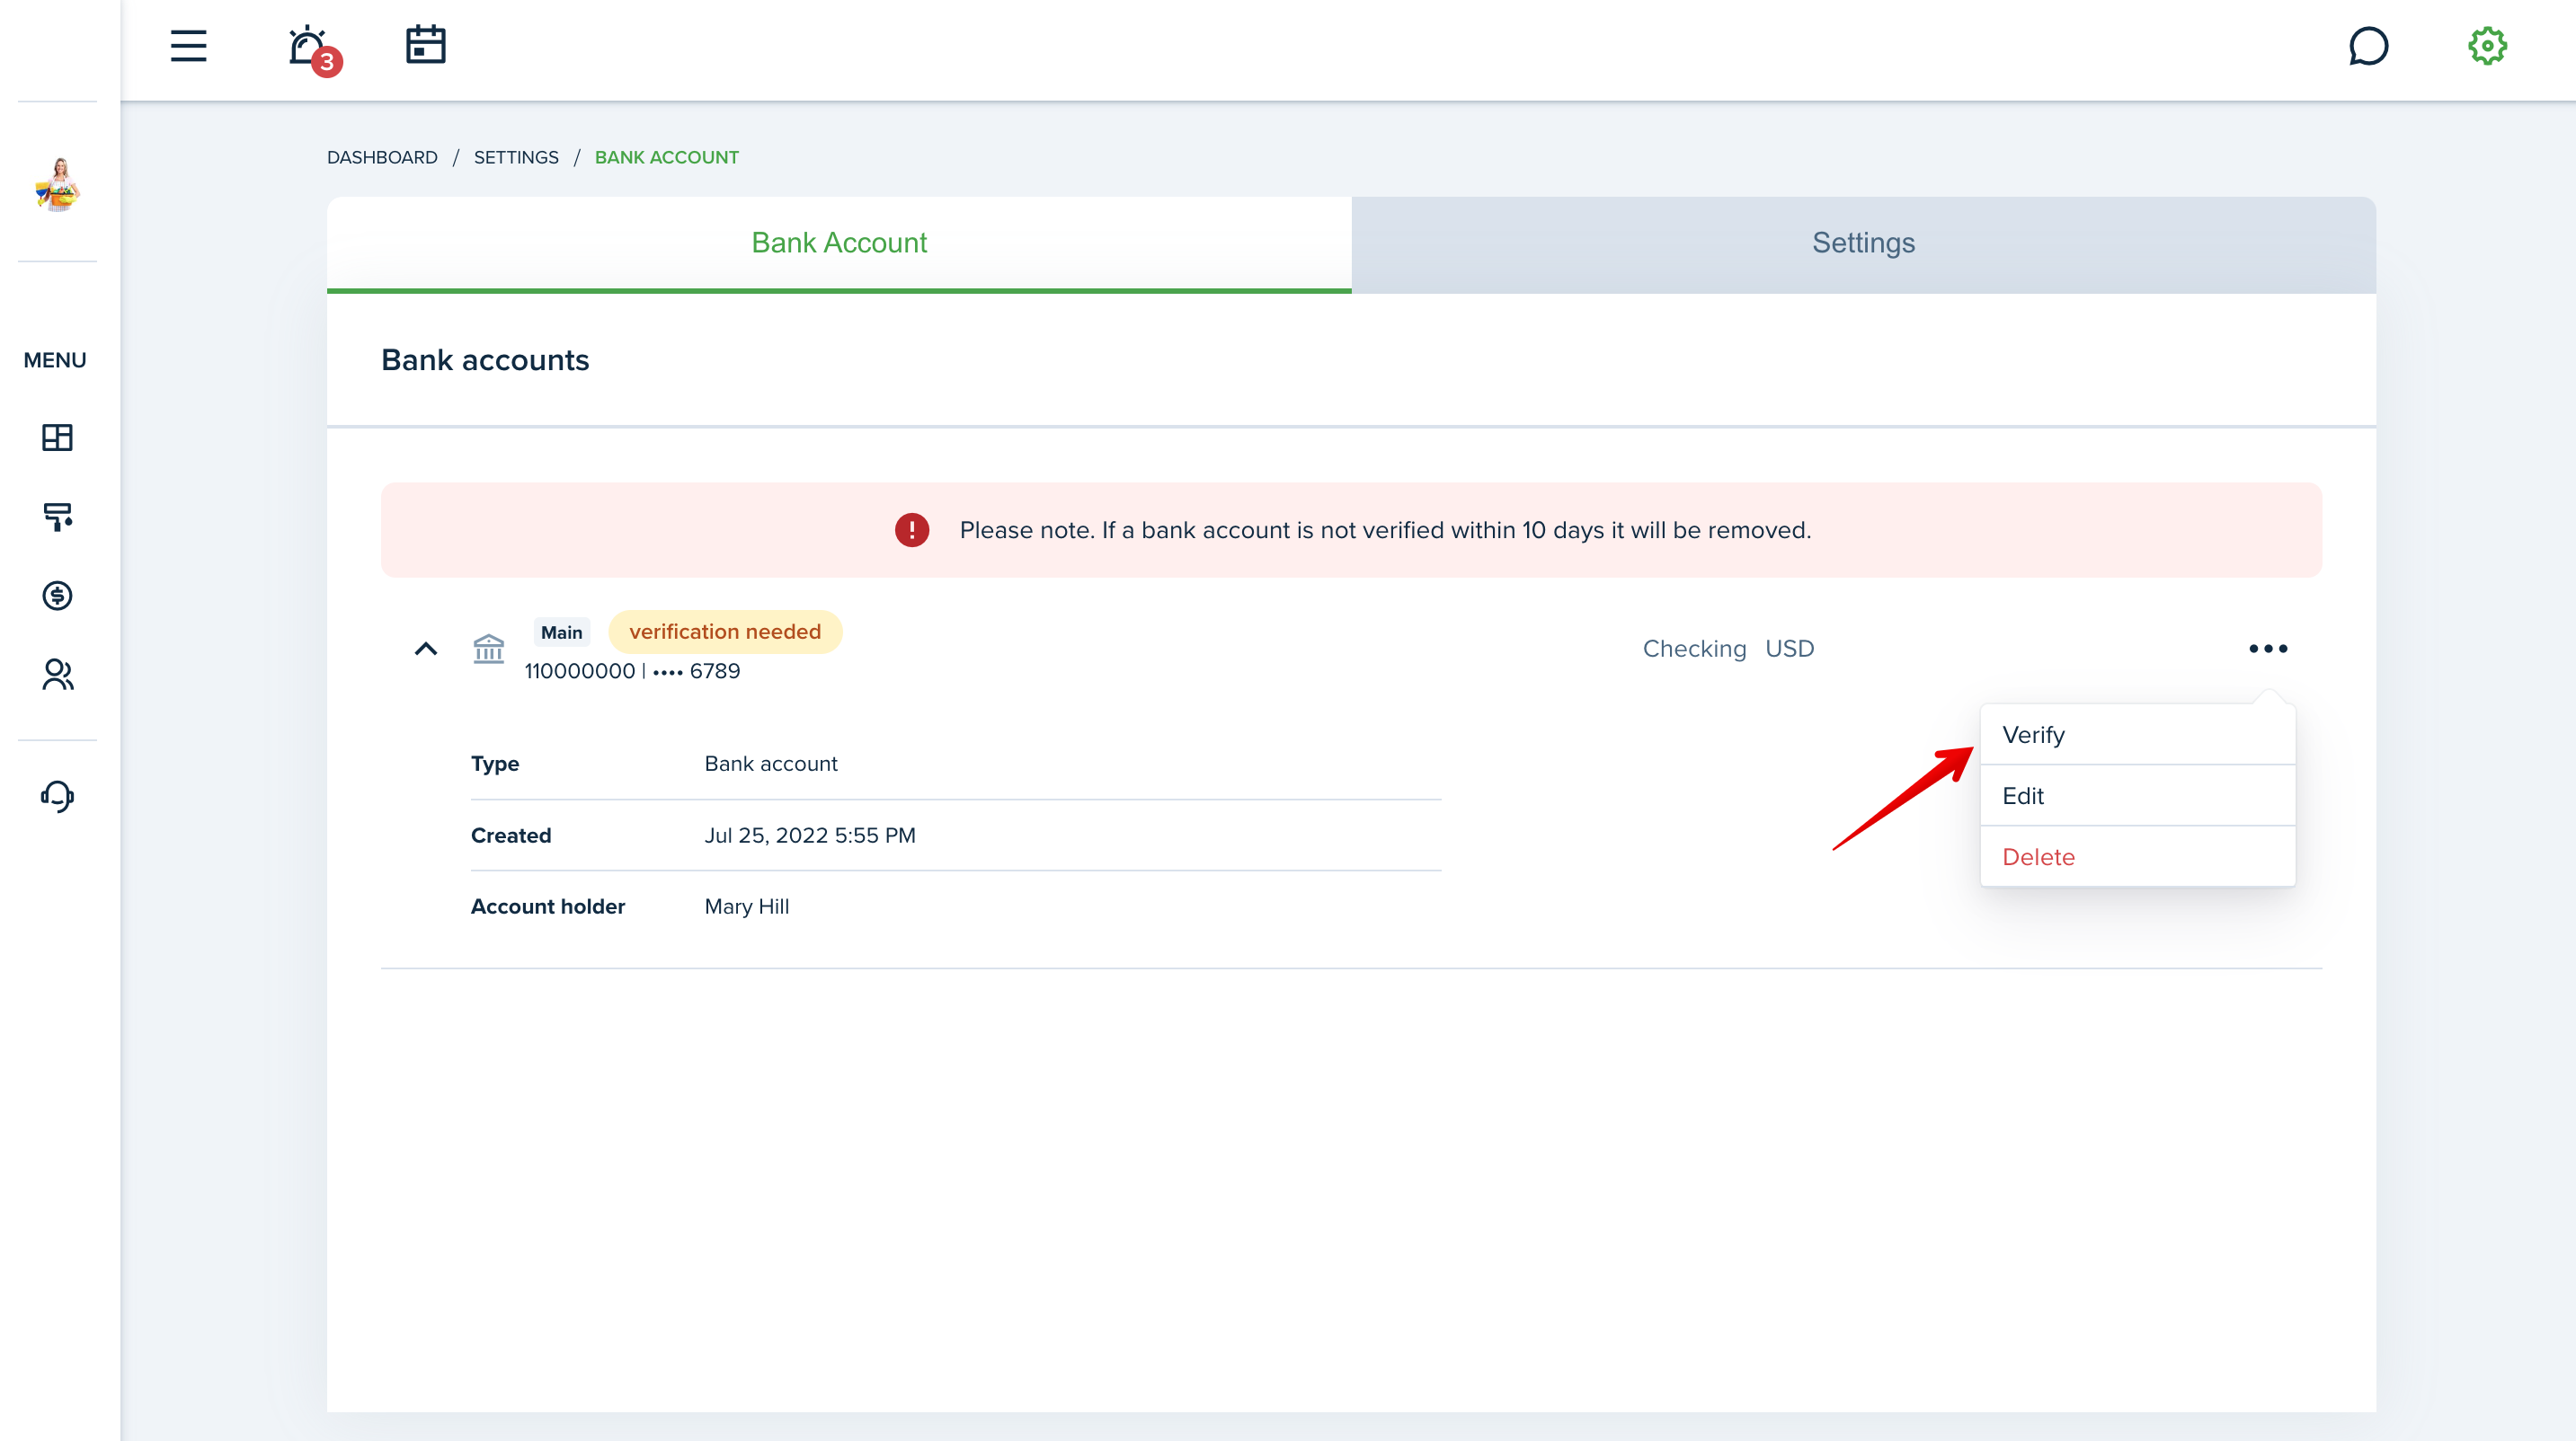Go to SETTINGS breadcrumb

click(516, 157)
